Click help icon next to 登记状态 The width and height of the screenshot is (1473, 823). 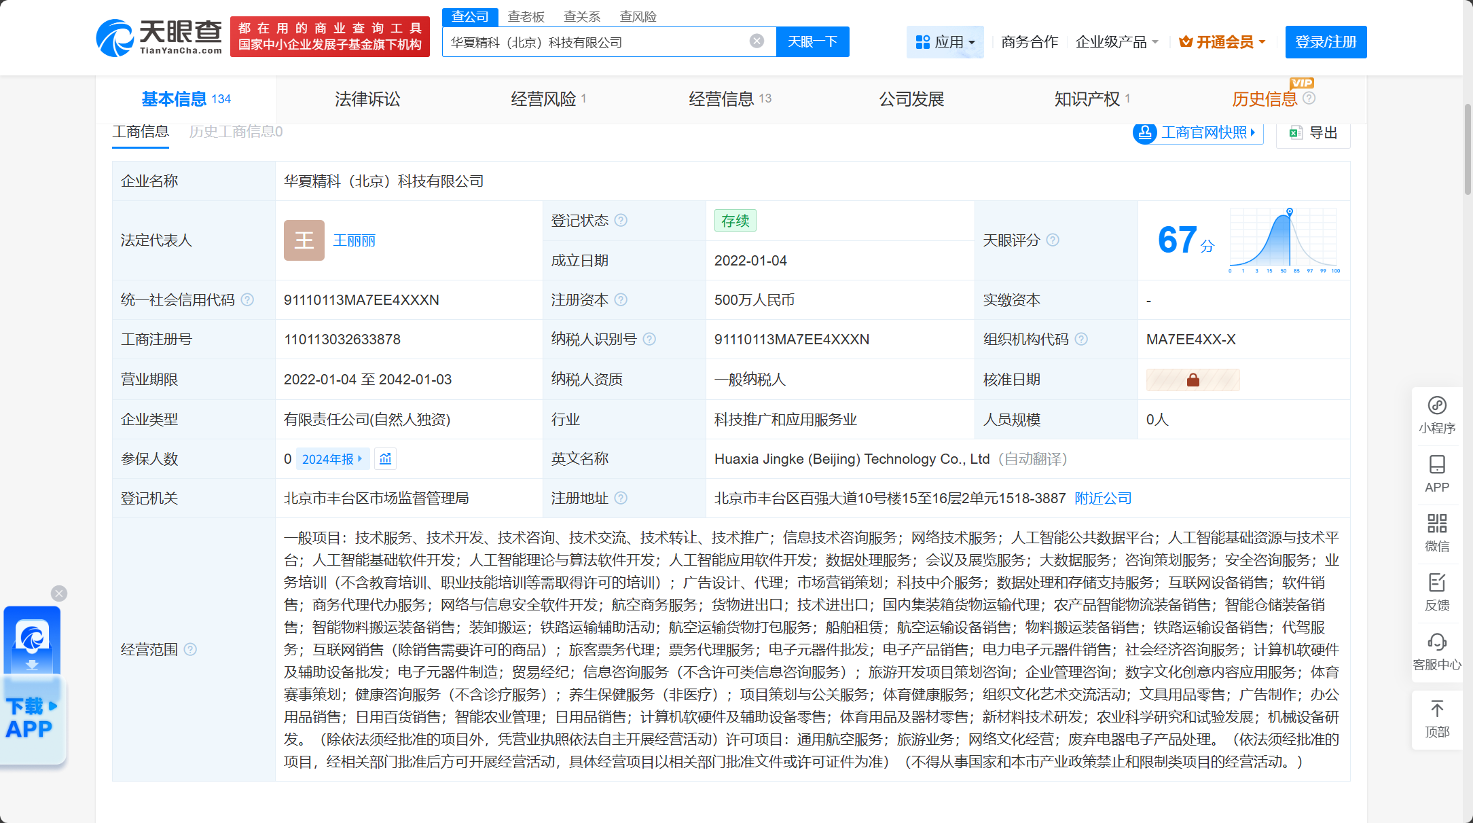pos(621,221)
